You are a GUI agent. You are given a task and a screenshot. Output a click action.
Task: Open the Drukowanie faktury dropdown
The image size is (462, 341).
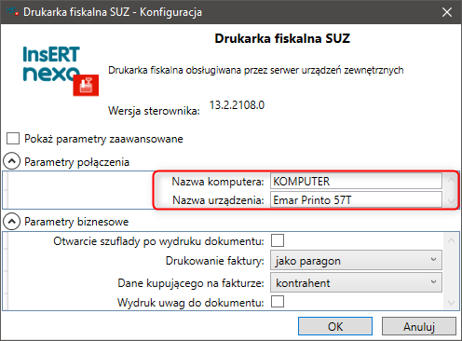[356, 260]
